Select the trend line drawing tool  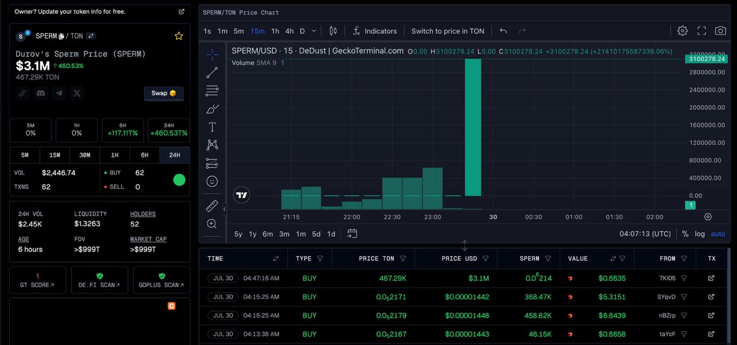coord(212,73)
